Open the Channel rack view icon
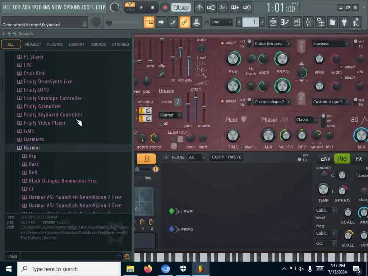This screenshot has height=276, width=368. tap(297, 22)
